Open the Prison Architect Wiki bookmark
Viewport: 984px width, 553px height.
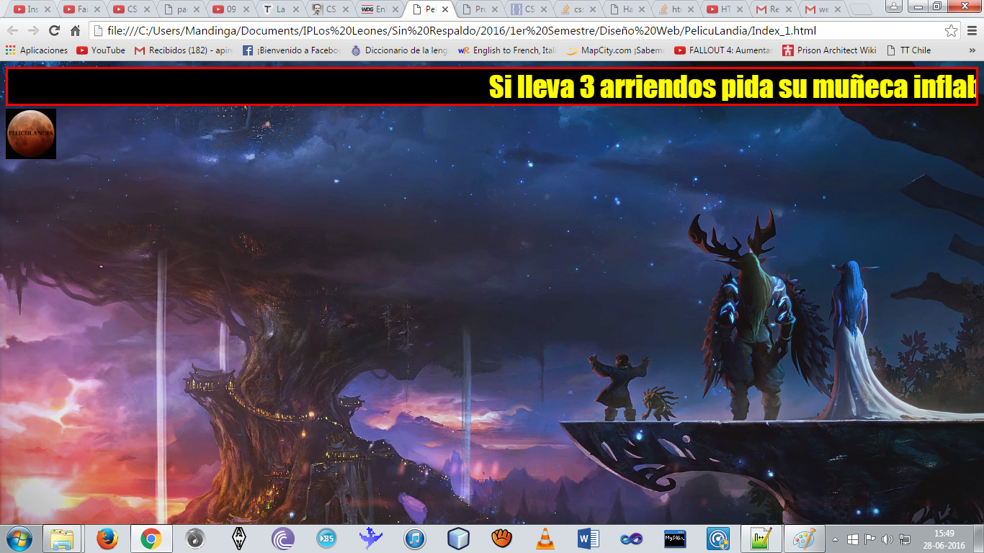829,50
